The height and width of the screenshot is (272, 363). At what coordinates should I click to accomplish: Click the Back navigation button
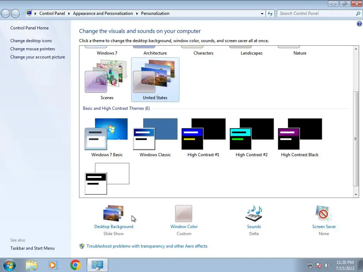click(x=5, y=14)
